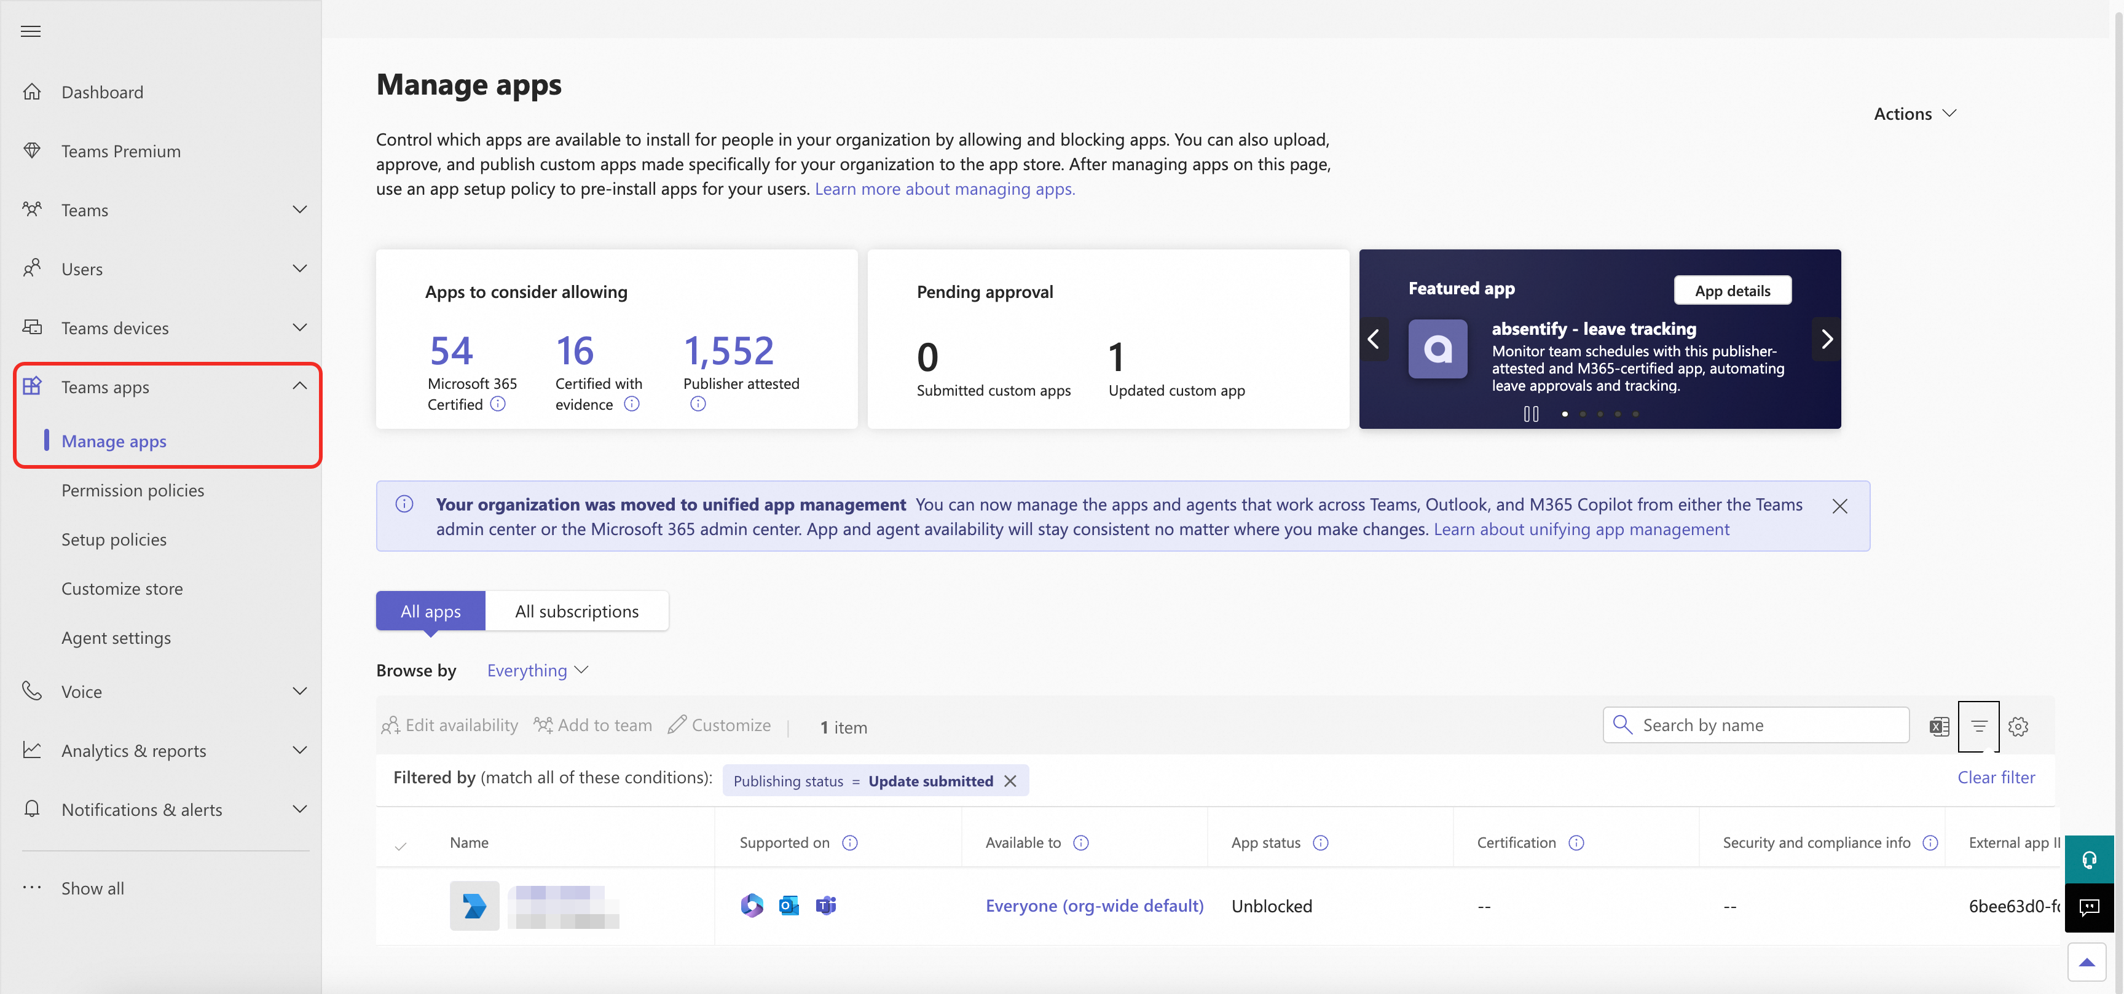
Task: Open the filter icon next to search
Action: [1978, 726]
